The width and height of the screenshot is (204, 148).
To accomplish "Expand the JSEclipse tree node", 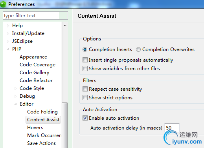I will 8,41.
